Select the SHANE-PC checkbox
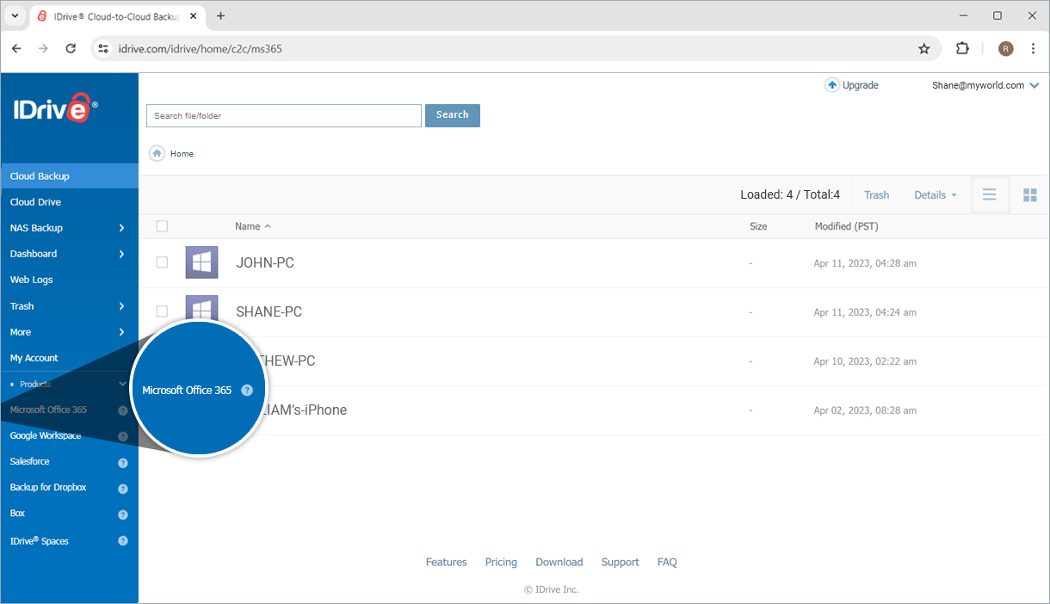The height and width of the screenshot is (604, 1050). pos(162,311)
